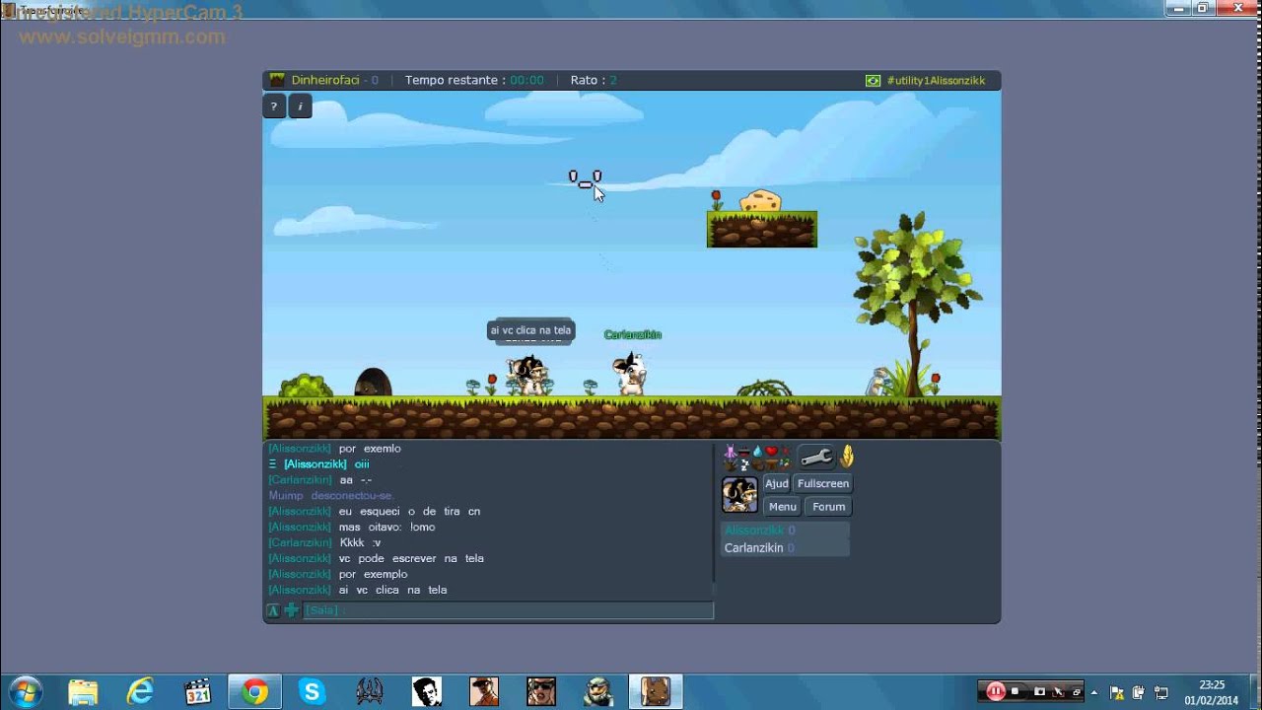Click the Ajud button

click(x=777, y=483)
